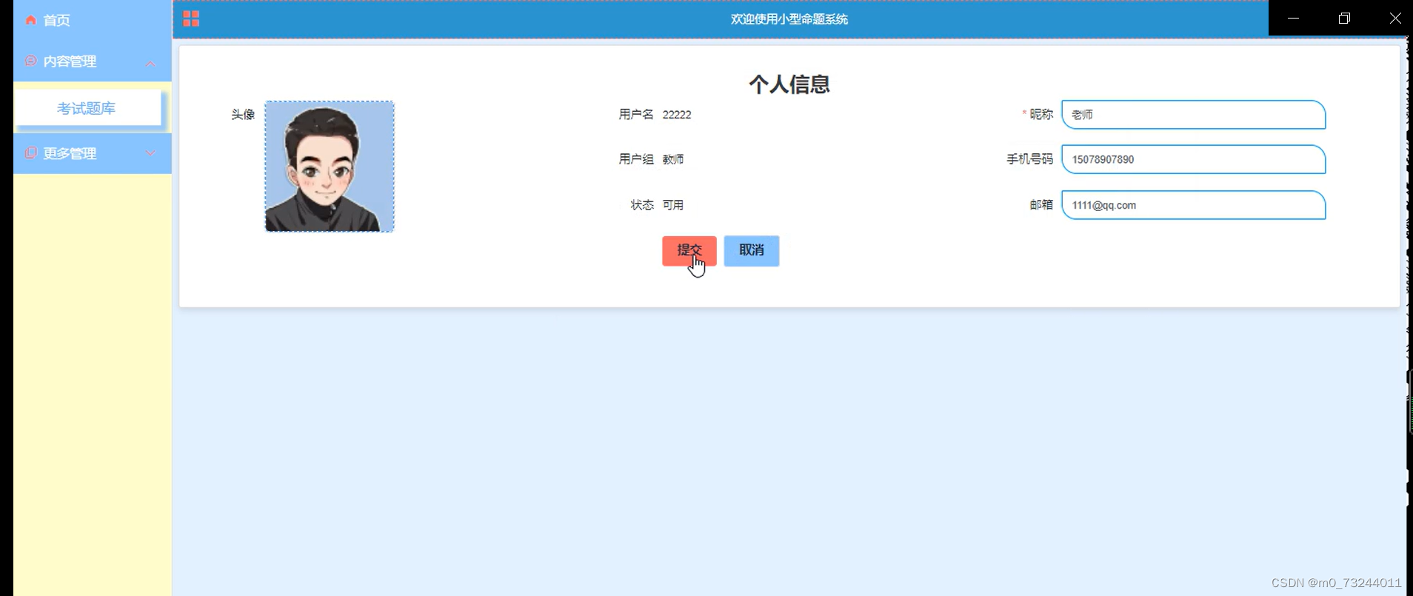The image size is (1413, 596).
Task: Click the username value 22222
Action: [x=677, y=115]
